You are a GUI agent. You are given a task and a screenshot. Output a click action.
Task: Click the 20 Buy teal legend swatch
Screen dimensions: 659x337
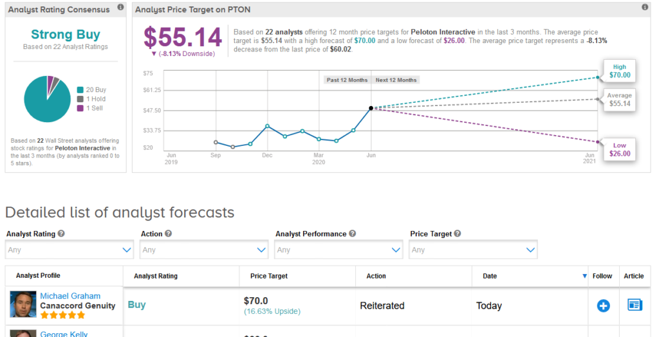80,90
